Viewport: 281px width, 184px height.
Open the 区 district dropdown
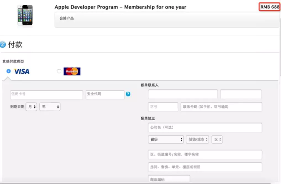217,139
